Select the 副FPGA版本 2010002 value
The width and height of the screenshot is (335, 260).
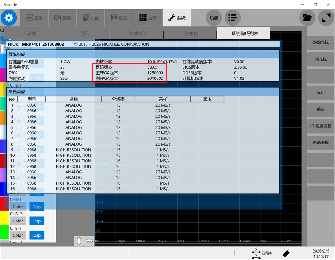pos(155,78)
